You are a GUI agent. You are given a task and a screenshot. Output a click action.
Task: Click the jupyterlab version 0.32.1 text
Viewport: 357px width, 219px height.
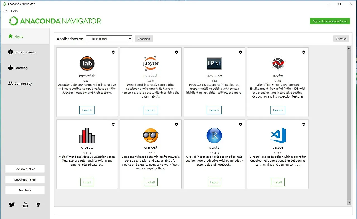[87, 81]
